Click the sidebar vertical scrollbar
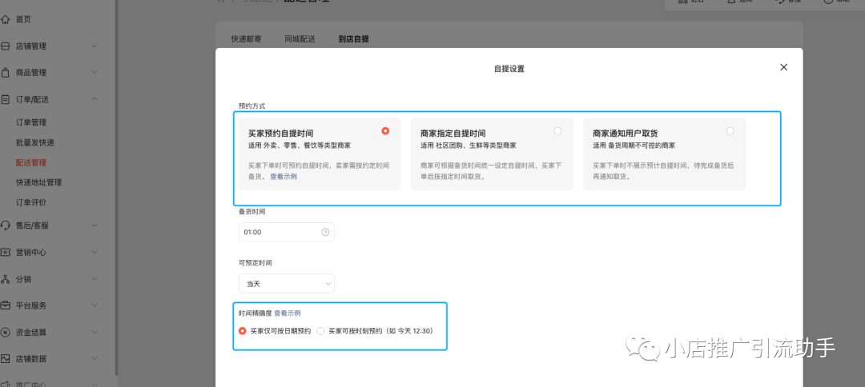Screen dimensions: 865x387 116,187
